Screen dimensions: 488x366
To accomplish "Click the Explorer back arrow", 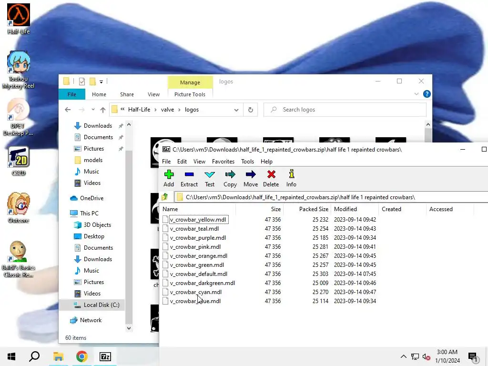I will coord(68,110).
